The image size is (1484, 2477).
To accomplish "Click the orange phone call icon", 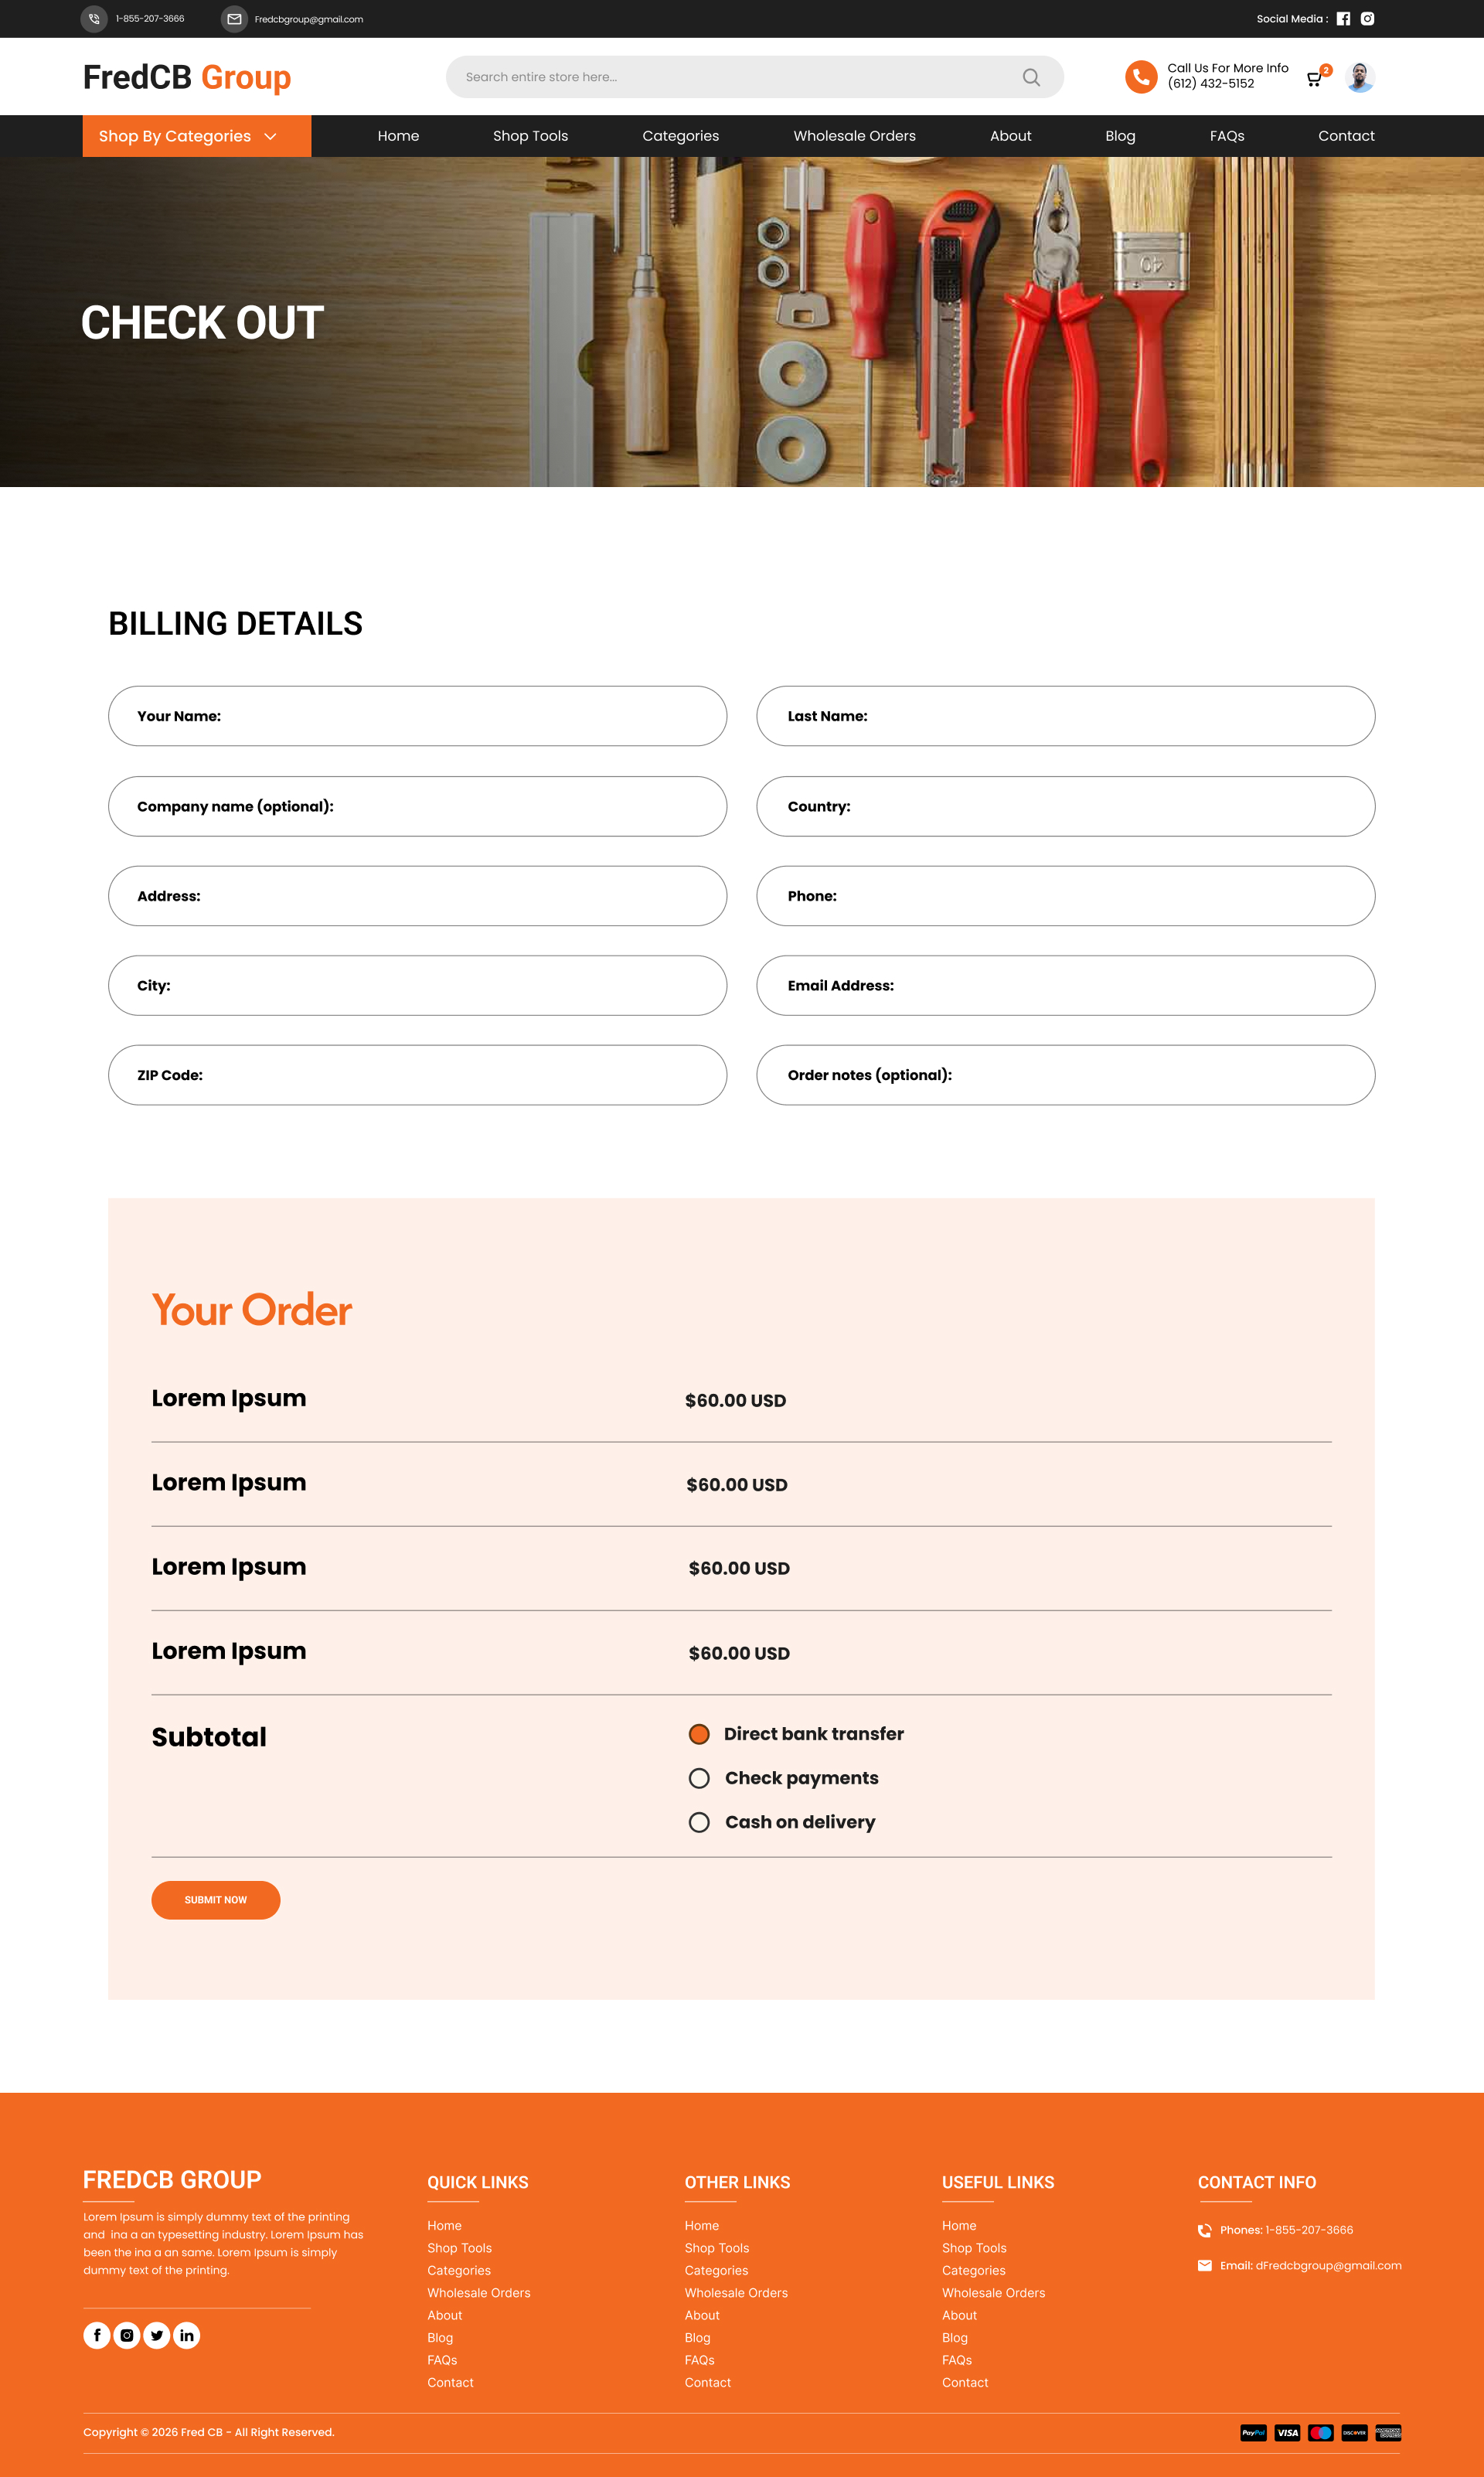I will point(1140,77).
